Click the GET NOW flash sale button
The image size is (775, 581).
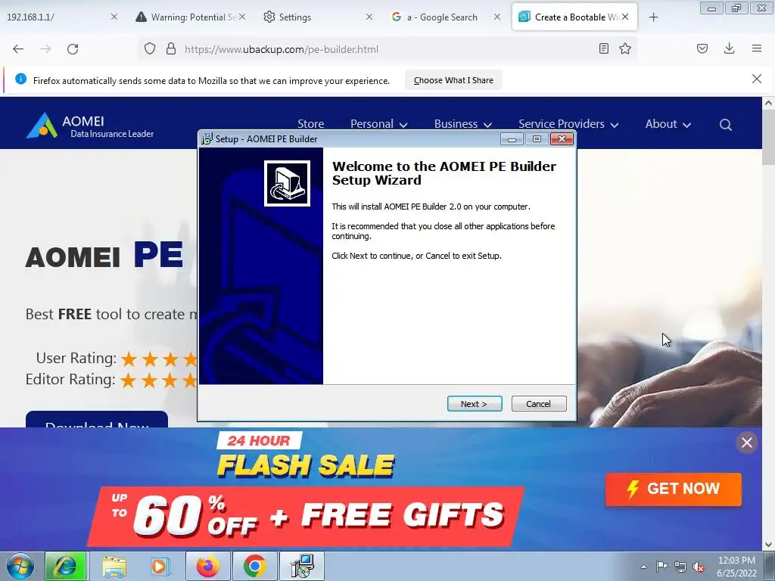[673, 489]
